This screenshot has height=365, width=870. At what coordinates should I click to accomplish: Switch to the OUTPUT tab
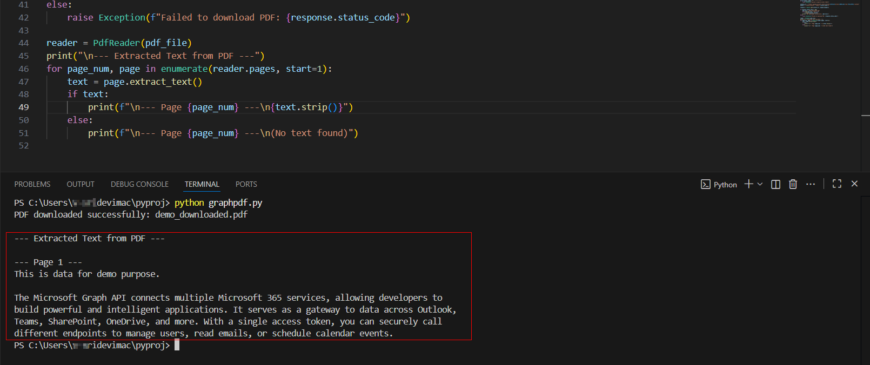pos(81,184)
